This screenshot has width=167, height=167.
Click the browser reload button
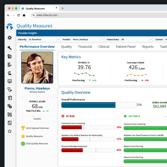click(19, 15)
